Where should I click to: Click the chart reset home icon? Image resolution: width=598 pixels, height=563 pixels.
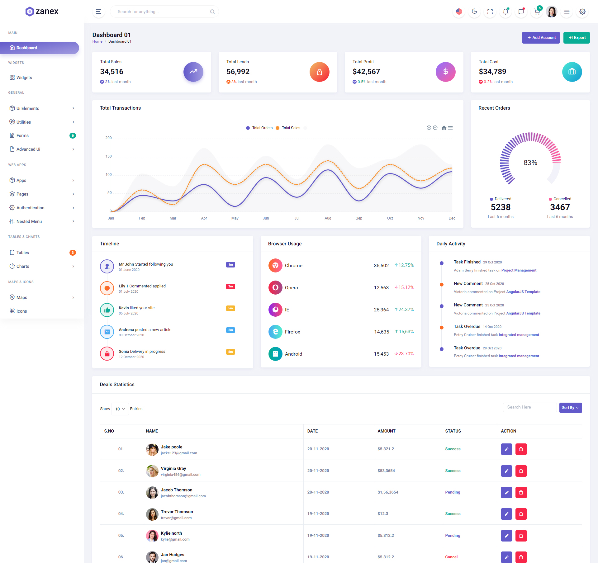pos(444,128)
